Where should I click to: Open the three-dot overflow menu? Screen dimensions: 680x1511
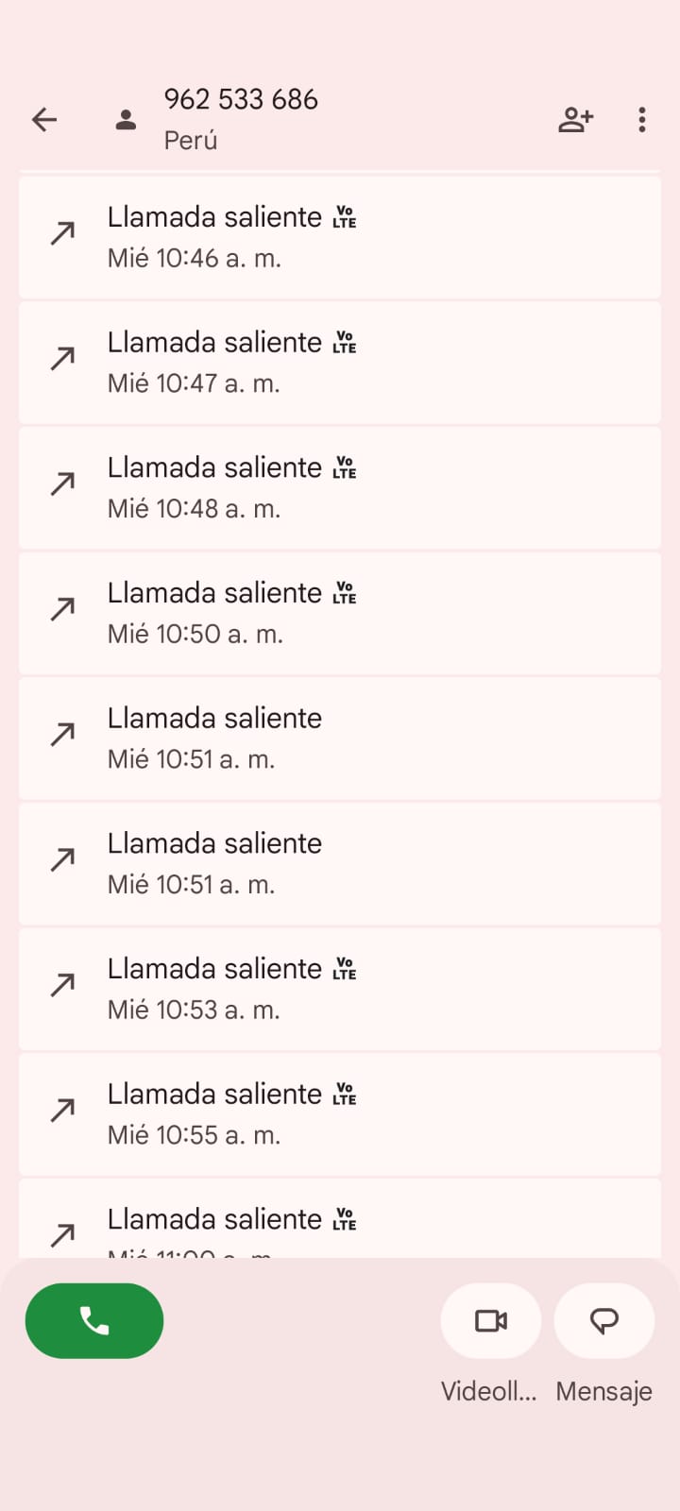pos(642,120)
